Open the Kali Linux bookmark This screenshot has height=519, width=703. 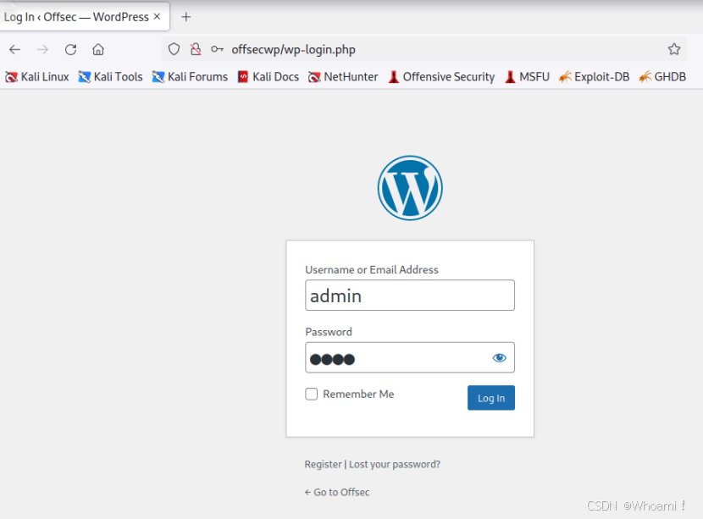[37, 77]
